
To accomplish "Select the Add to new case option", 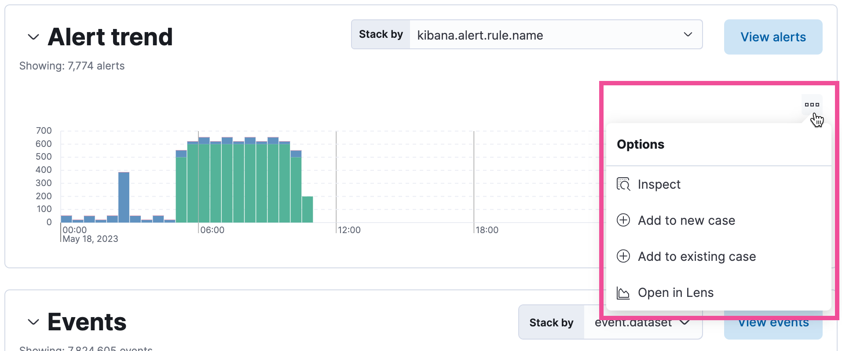I will pos(686,220).
